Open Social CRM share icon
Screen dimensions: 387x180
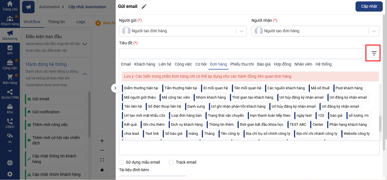[10, 92]
